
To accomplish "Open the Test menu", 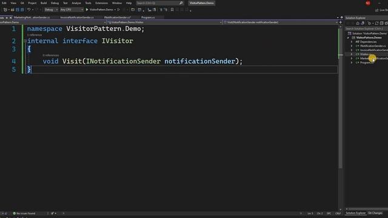I will tap(65, 3).
